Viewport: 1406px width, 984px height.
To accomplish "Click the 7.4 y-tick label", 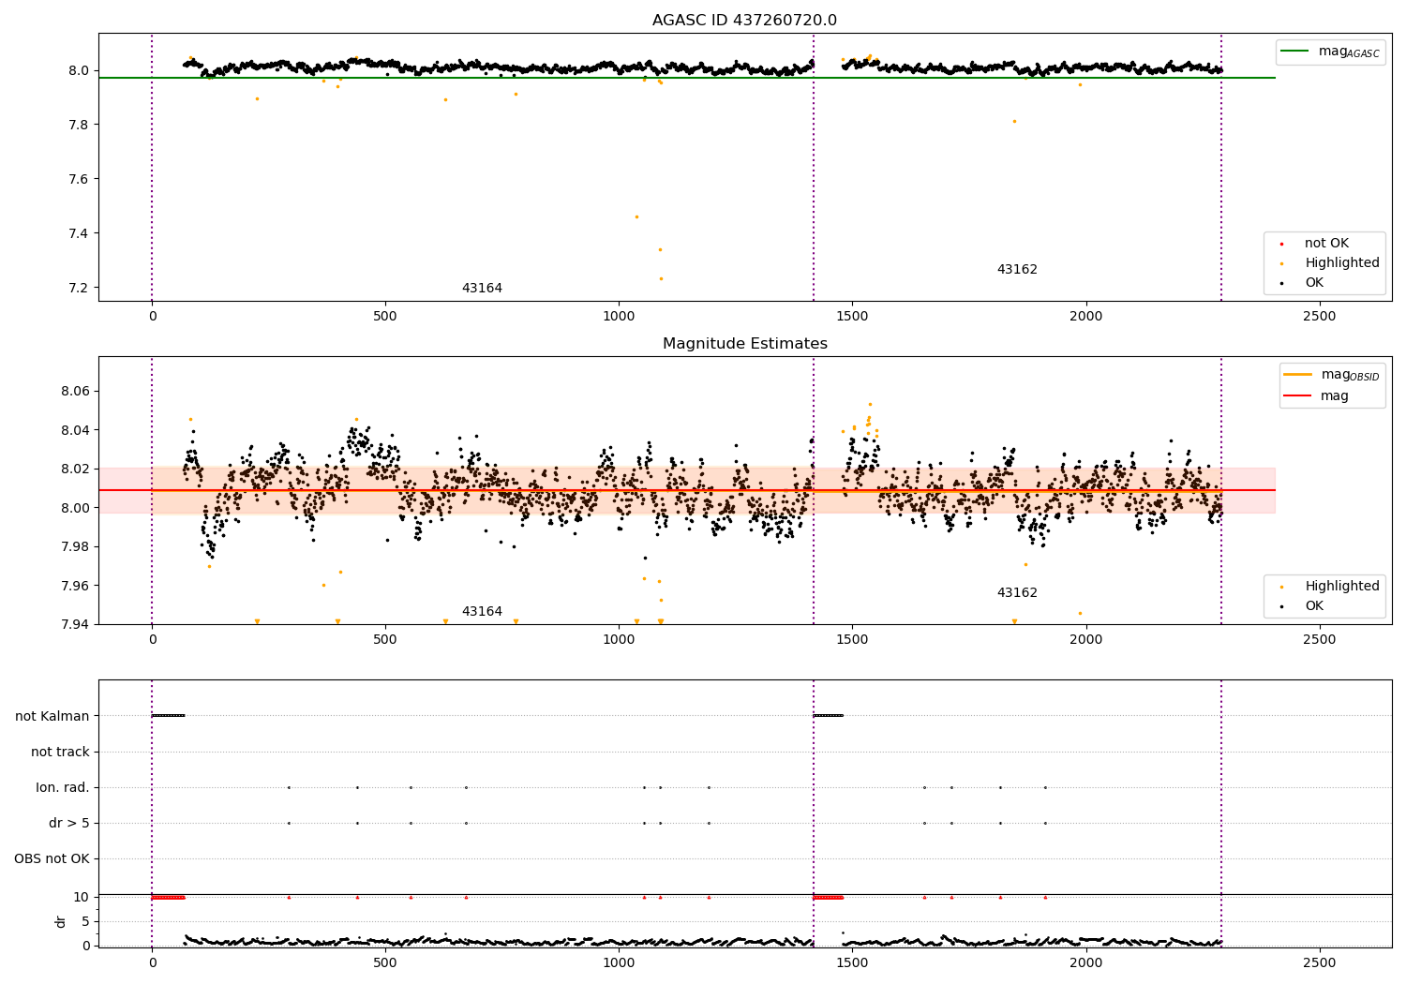I will (x=79, y=233).
